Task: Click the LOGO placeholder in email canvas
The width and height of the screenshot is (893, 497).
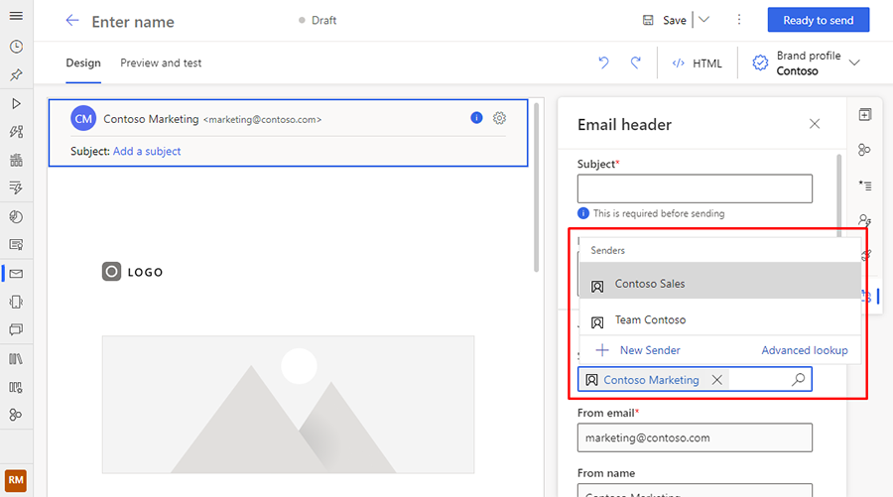Action: pos(132,272)
